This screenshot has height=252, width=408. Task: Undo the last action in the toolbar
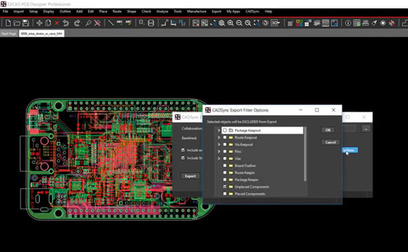[x=66, y=23]
